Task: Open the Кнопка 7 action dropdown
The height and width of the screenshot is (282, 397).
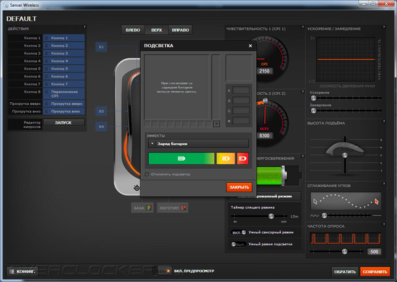Action: click(63, 84)
